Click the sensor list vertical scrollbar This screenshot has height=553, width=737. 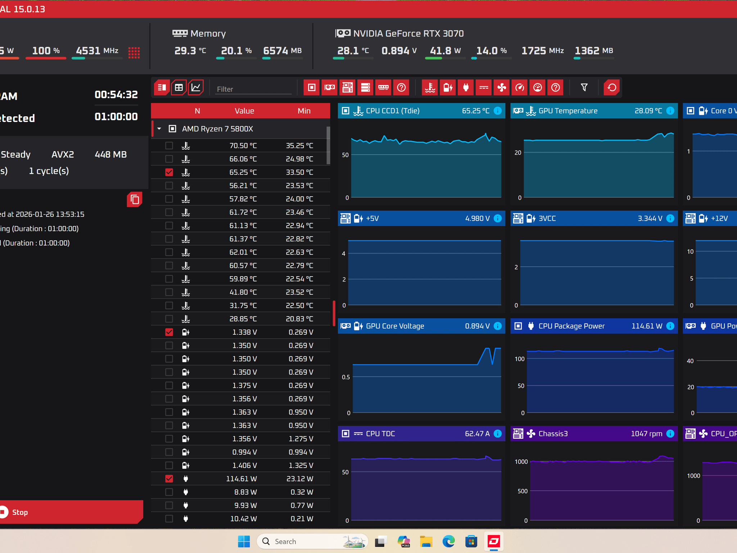[x=328, y=145]
